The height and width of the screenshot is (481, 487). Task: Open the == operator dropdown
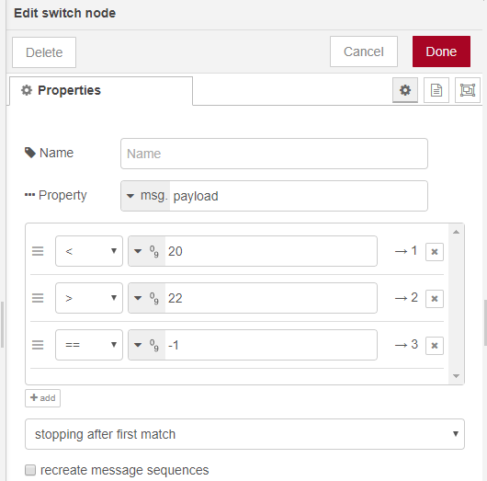89,345
